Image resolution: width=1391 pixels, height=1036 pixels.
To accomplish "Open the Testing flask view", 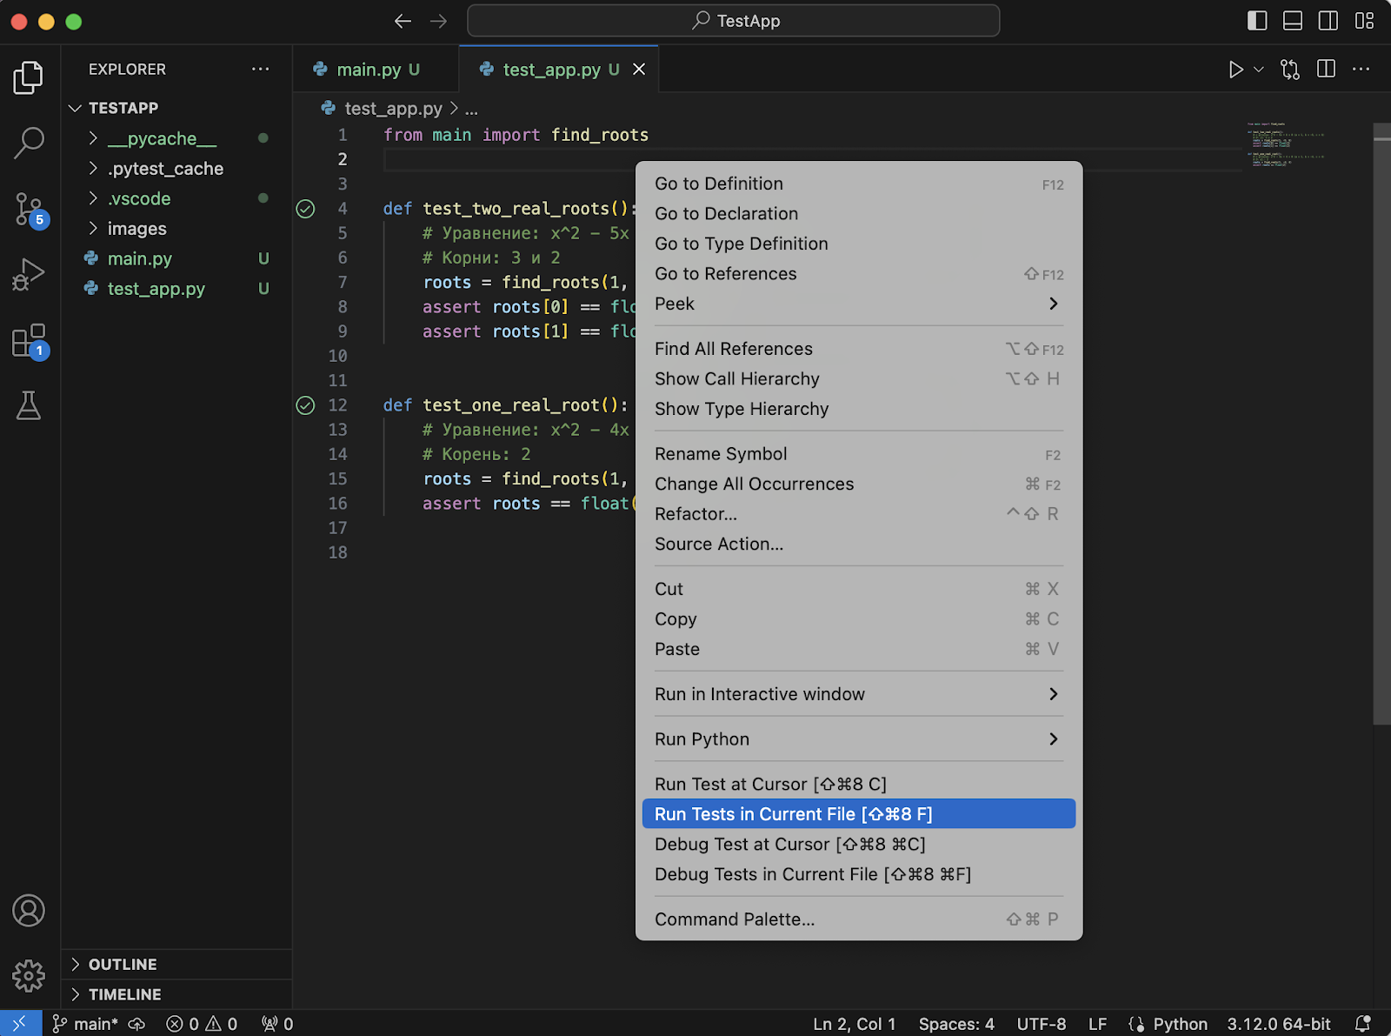I will click(29, 405).
